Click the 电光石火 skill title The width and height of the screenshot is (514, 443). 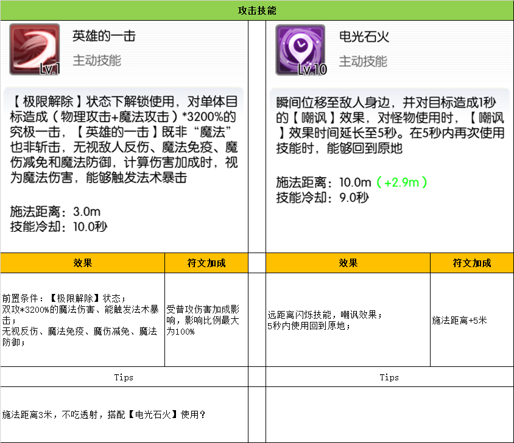364,37
